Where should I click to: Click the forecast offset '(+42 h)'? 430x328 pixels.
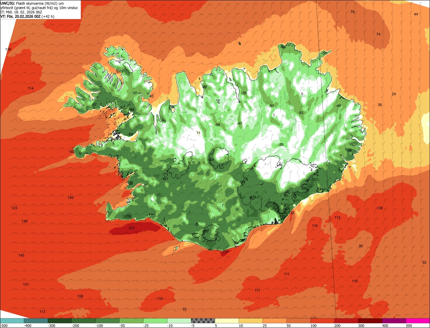click(x=48, y=16)
